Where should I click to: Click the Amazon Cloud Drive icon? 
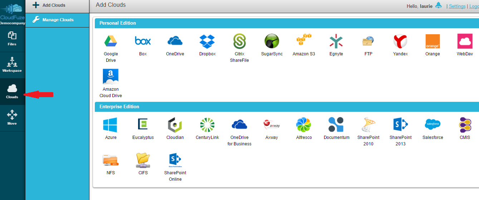(x=111, y=77)
